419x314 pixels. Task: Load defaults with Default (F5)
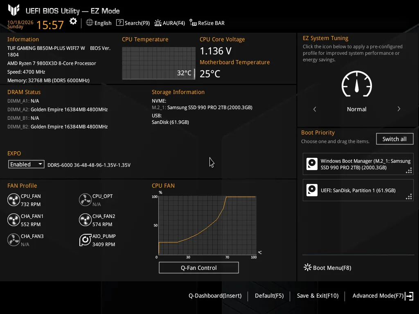pos(269,296)
